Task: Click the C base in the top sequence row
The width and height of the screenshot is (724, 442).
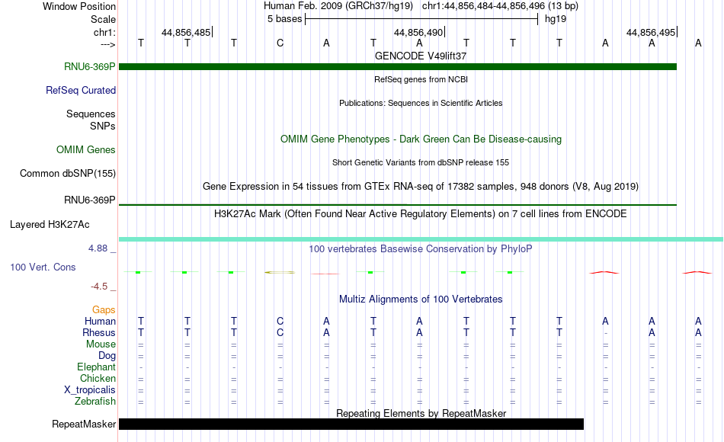Action: pos(280,43)
